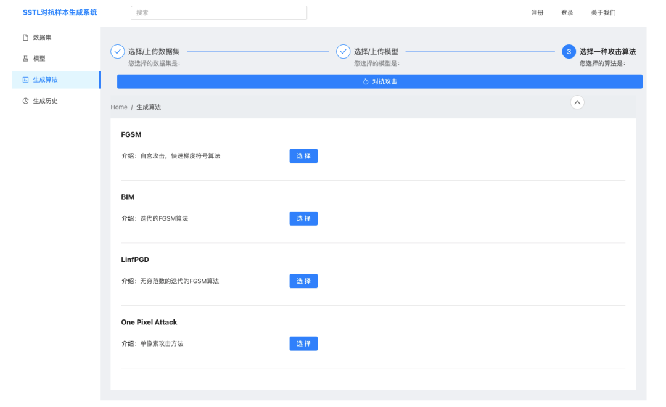The height and width of the screenshot is (407, 666).
Task: Choose FGSM with its 选择 button
Action: [x=303, y=156]
